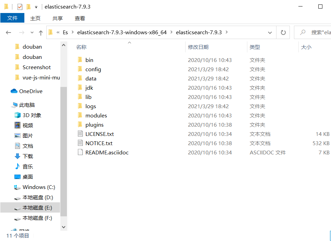Select the modules folder icon
This screenshot has height=241, width=331.
point(80,115)
